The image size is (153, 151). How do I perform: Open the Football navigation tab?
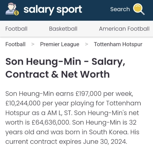point(16,29)
